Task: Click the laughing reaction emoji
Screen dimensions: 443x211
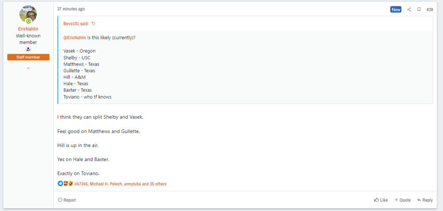Action: click(x=70, y=184)
